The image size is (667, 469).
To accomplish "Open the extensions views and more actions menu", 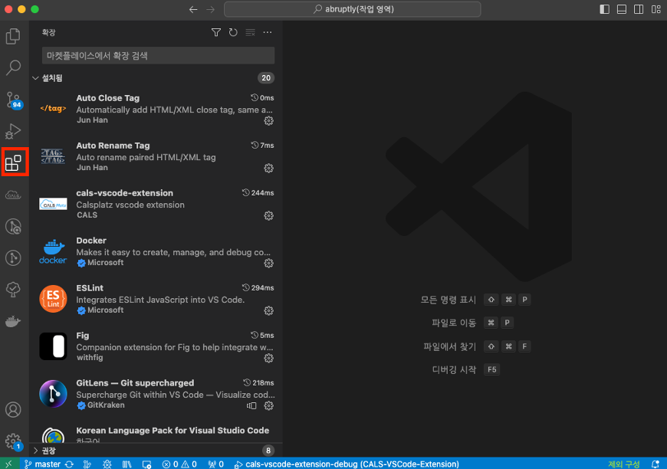I will pos(267,32).
